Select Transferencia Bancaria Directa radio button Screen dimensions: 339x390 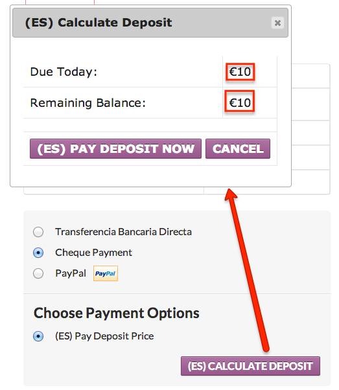[x=38, y=232]
